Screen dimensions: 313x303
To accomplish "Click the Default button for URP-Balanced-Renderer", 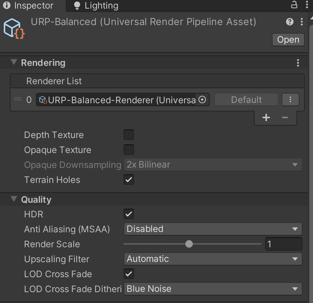I will pyautogui.click(x=246, y=100).
